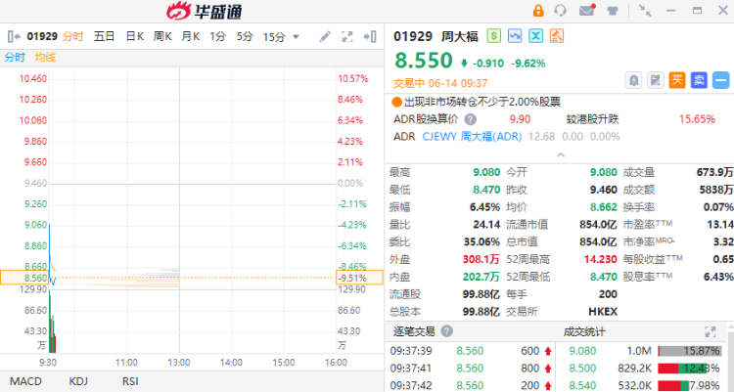Collapse the right quote panel
This screenshot has width=734, height=392.
point(370,36)
